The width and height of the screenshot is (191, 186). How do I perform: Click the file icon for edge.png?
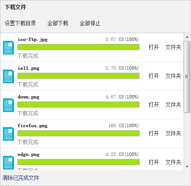8,162
